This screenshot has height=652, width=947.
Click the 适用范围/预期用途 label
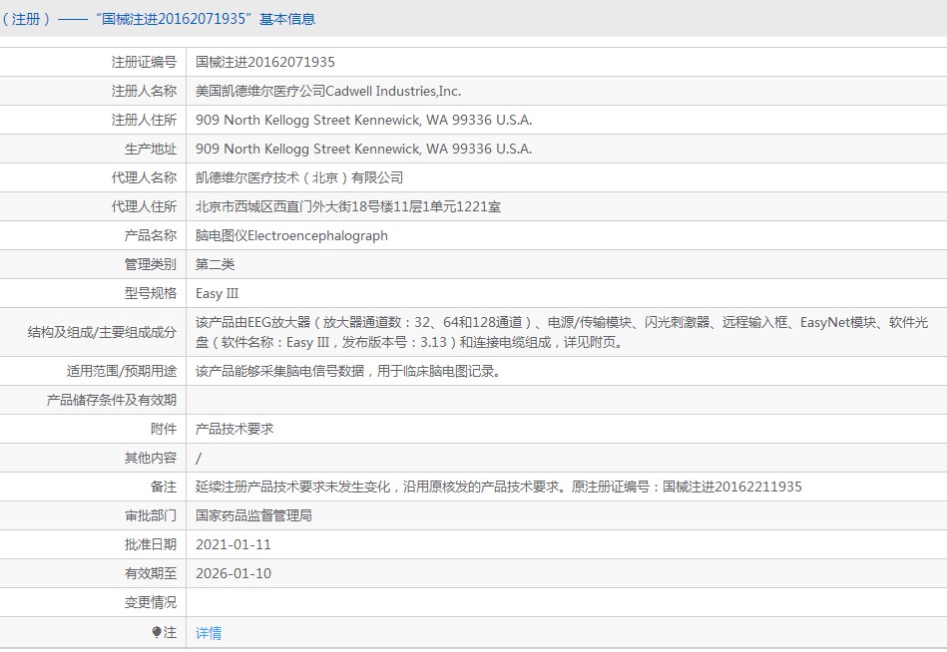(122, 371)
